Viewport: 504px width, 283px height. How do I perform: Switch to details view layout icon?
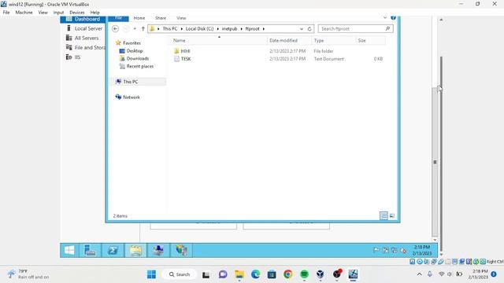[384, 215]
